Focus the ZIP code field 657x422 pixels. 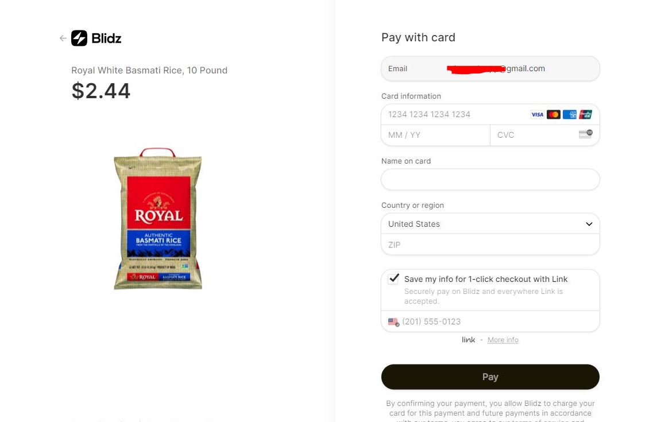490,245
